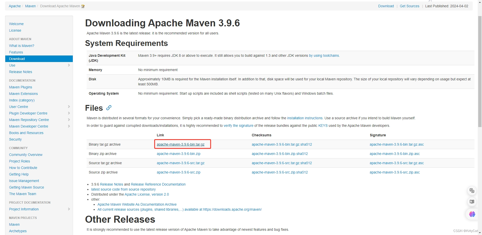Expand Maven Repository Centre chevron
Viewport: 482px width, 235px height.
[x=69, y=120]
